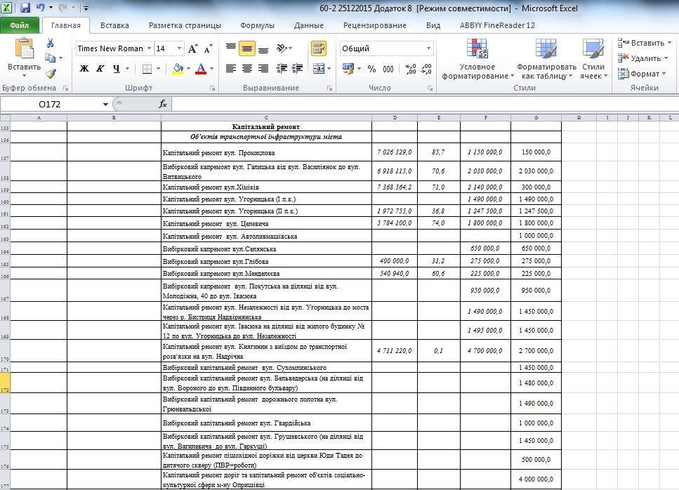Center cell text horizontally

247,68
